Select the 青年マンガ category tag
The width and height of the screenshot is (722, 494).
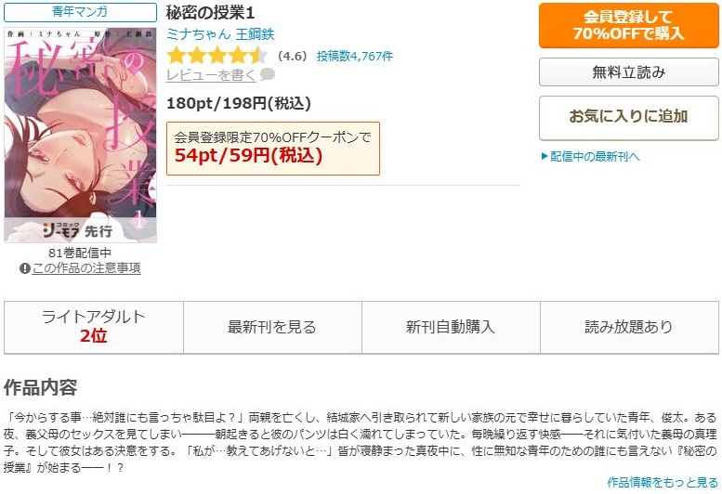point(80,12)
